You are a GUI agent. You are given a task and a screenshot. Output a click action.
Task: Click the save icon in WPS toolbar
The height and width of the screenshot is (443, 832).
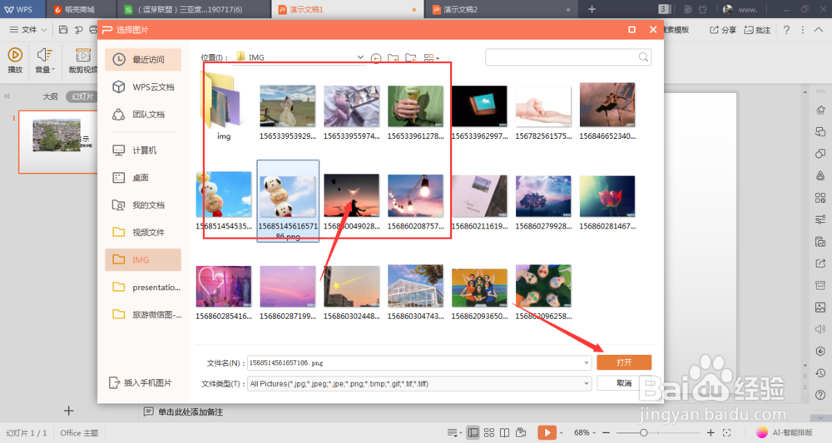pyautogui.click(x=63, y=30)
